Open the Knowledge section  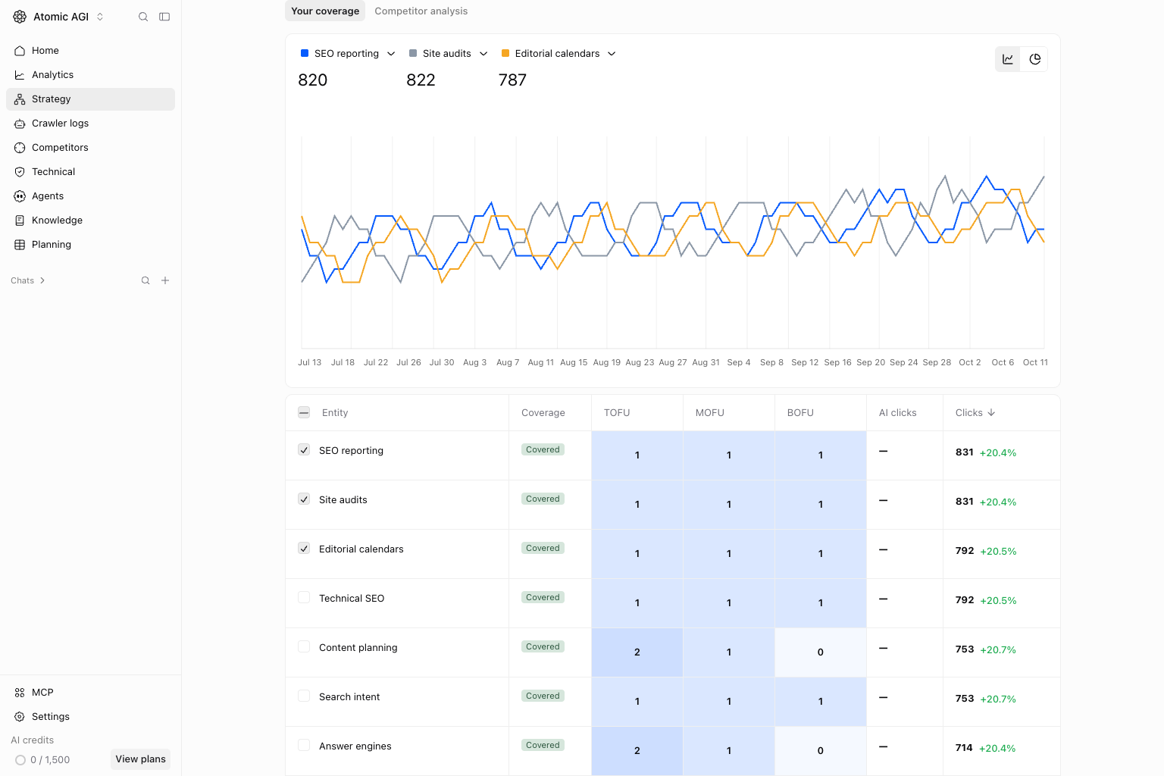(90, 221)
